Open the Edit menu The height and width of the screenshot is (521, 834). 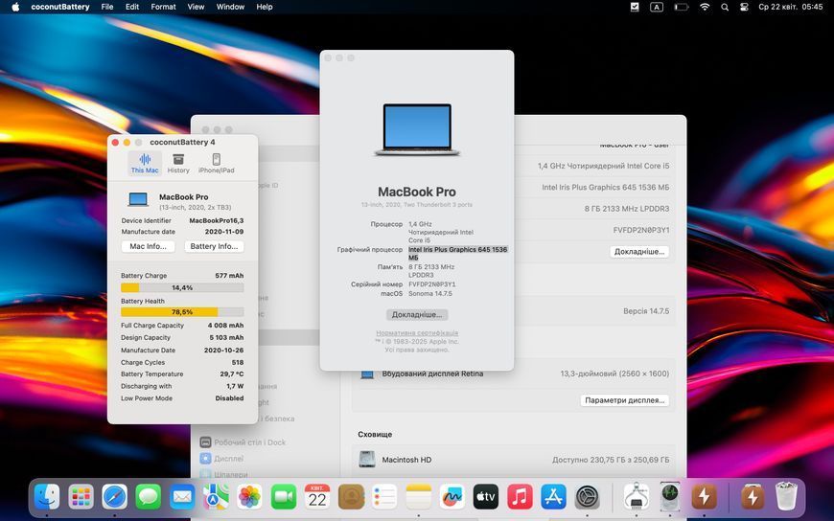pos(132,7)
